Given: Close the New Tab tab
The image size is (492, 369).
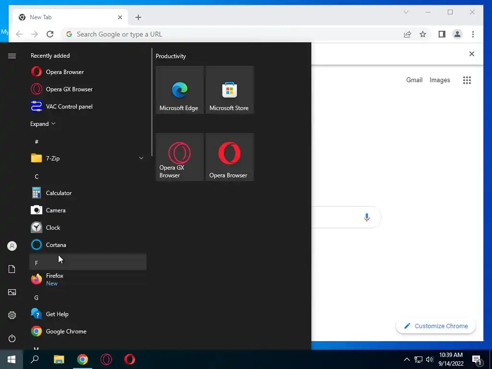Looking at the screenshot, I should click(x=120, y=17).
